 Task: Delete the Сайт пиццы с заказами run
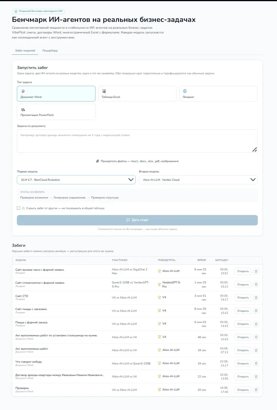[x=256, y=311]
